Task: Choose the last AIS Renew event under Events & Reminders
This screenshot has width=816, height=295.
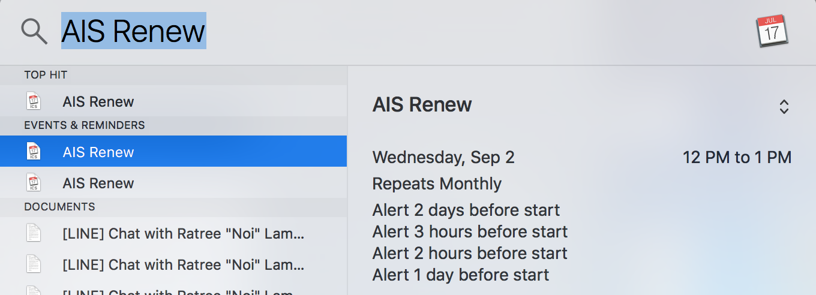Action: (x=173, y=183)
